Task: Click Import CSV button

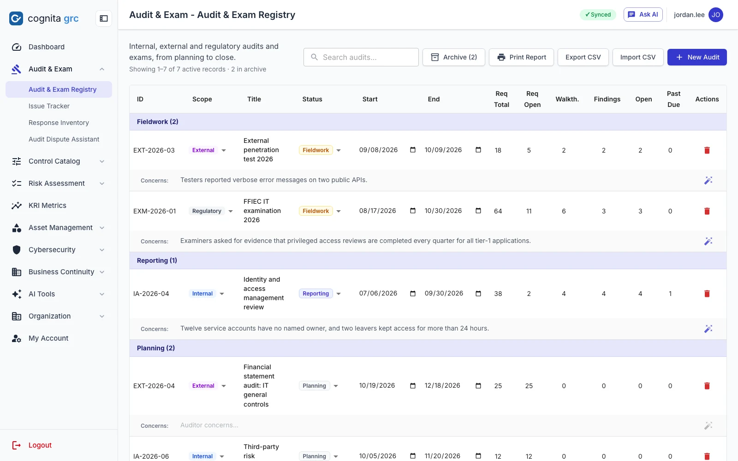Action: pos(638,57)
